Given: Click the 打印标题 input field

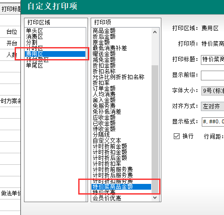Looking at the screenshot, I should [212, 60].
